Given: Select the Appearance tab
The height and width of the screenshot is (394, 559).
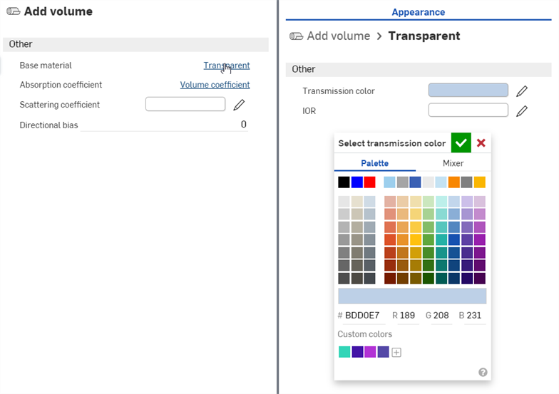Looking at the screenshot, I should pos(418,12).
